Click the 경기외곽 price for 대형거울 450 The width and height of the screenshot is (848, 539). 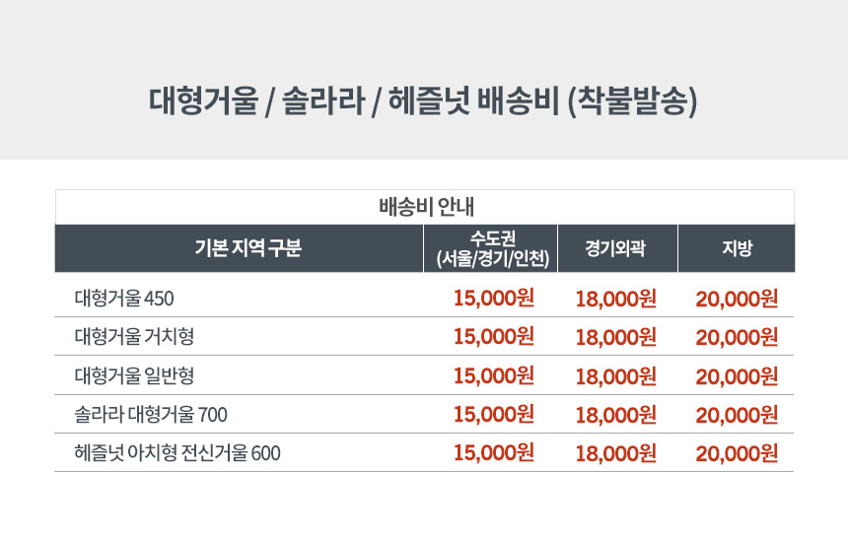coord(615,298)
